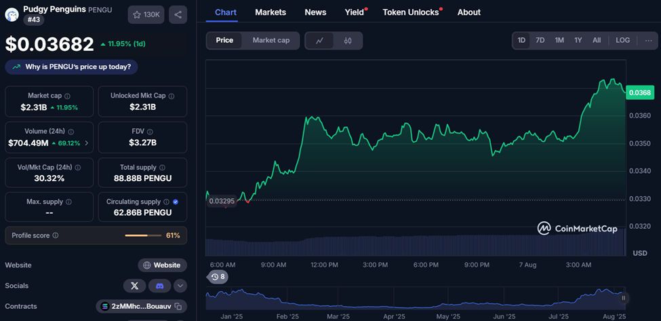This screenshot has width=661, height=321.
Task: Toggle the LOG scale option
Action: pyautogui.click(x=622, y=41)
